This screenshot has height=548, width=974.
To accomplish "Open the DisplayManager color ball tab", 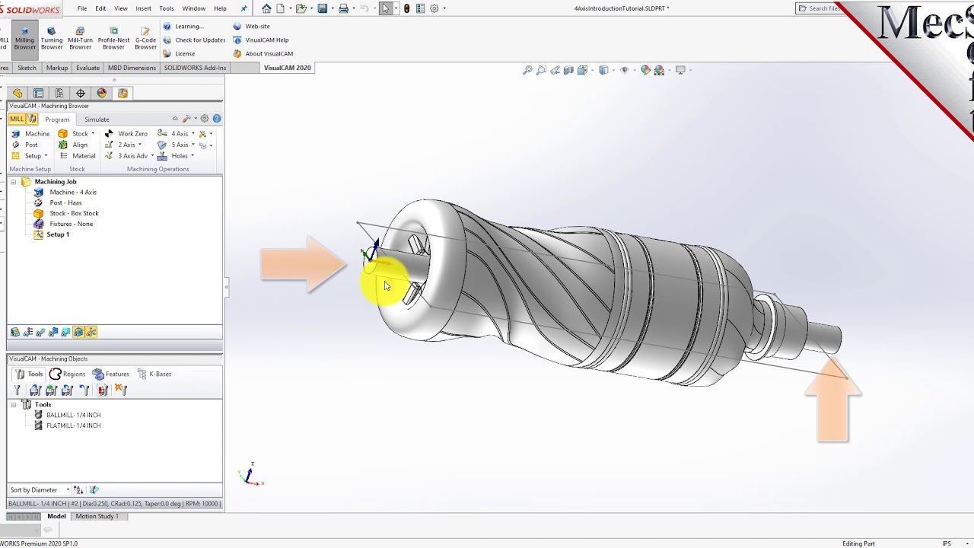I will tap(102, 94).
